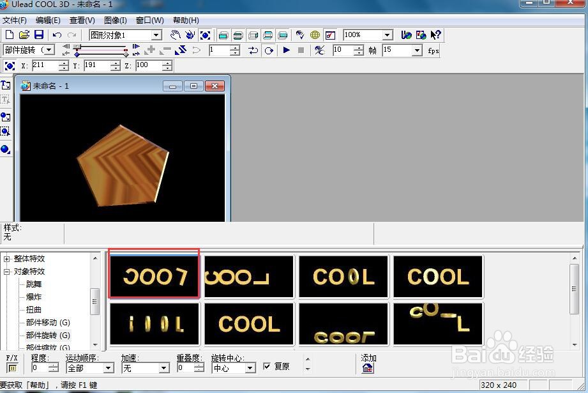Collapse the 对象特效 tree node
Image resolution: width=588 pixels, height=393 pixels.
[x=7, y=272]
